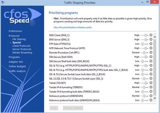160x113 pixels.
Task: Click the protocol list scrollbar thumb
Action: pyautogui.click(x=155, y=67)
